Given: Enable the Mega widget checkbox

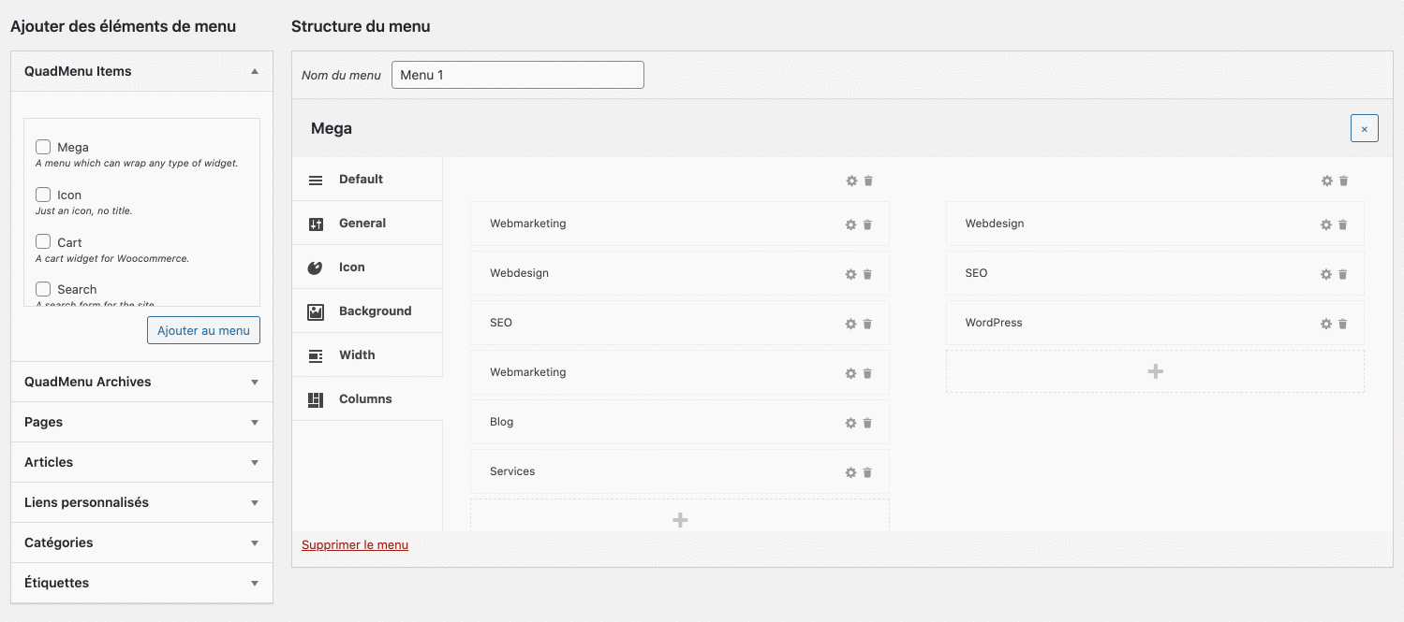Looking at the screenshot, I should 42,146.
